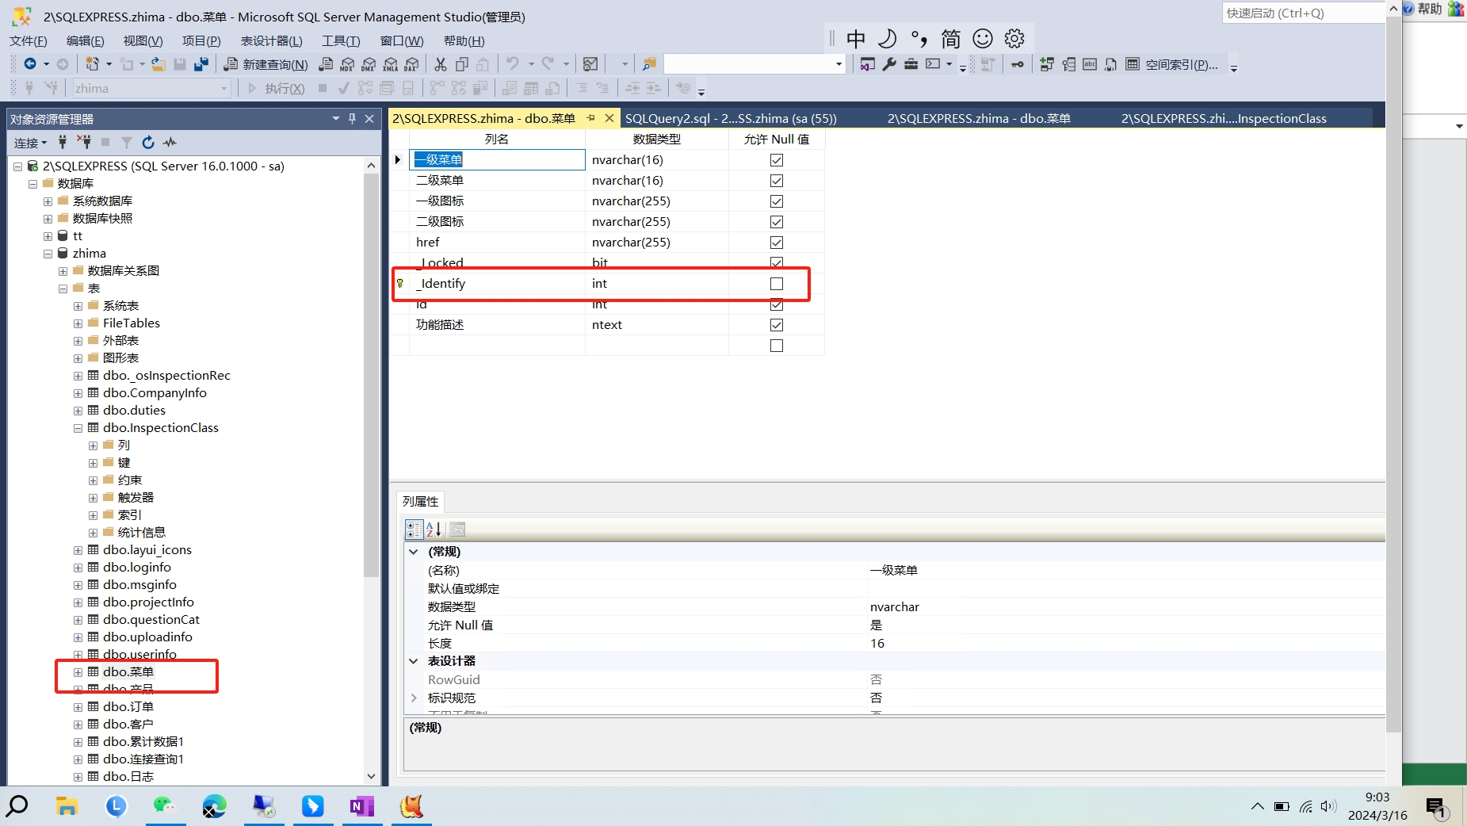Open the 表设计器(L) menu

[x=271, y=41]
